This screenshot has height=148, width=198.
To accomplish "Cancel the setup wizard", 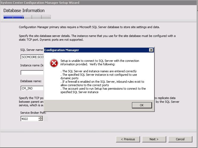I will point(180,139).
